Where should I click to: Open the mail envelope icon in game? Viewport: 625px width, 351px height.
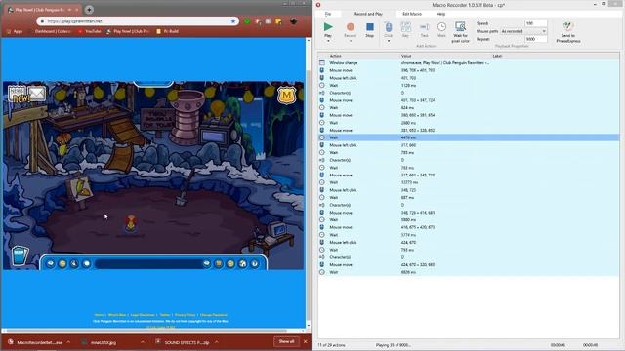click(37, 95)
